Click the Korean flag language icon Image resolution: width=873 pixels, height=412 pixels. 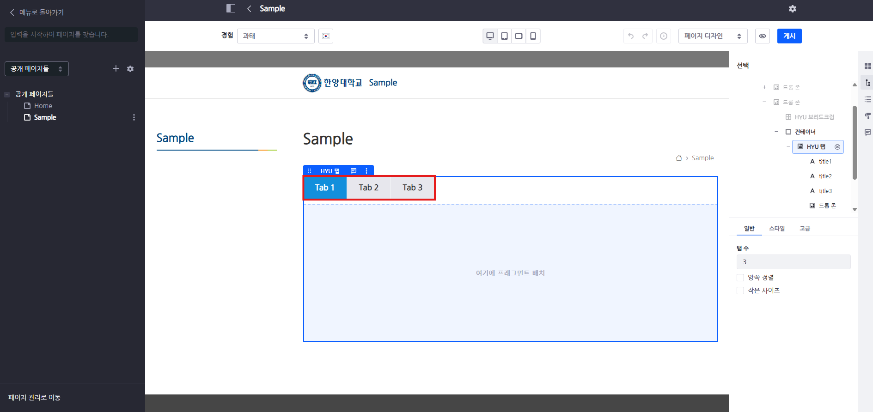tap(326, 36)
